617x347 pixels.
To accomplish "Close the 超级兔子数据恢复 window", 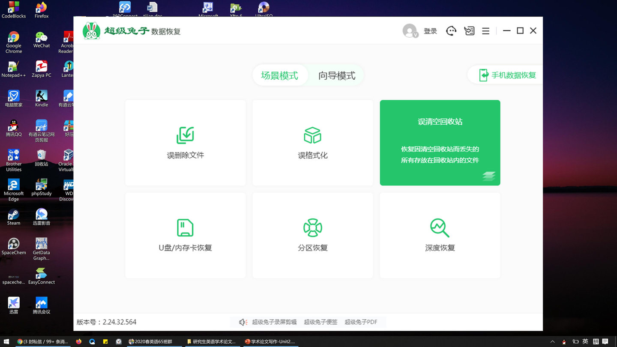I will [533, 31].
